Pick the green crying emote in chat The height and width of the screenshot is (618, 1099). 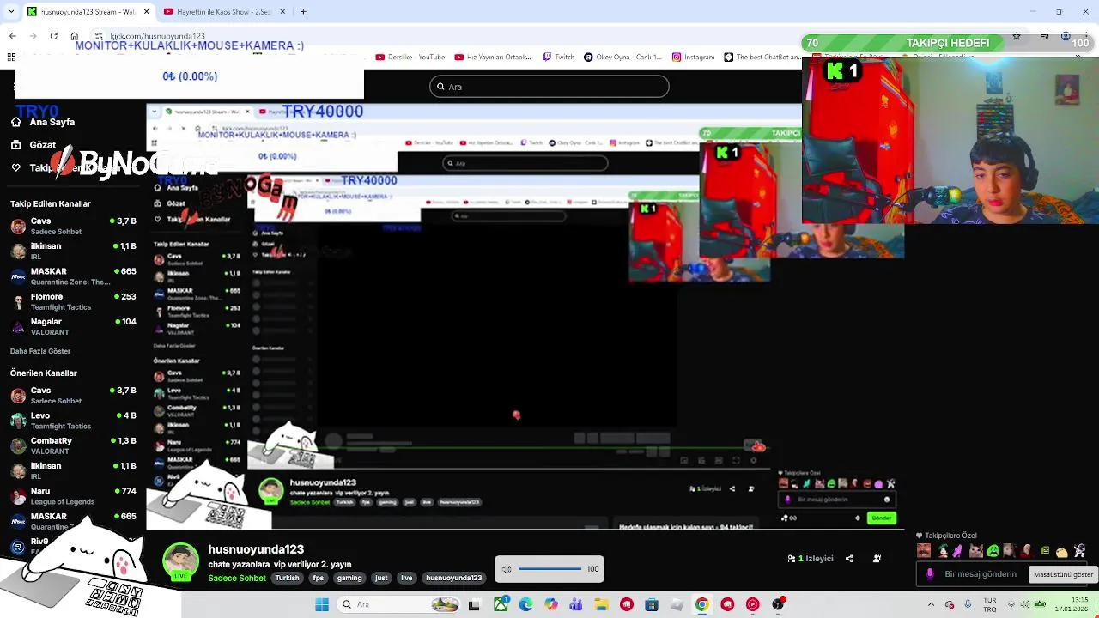[x=993, y=551]
